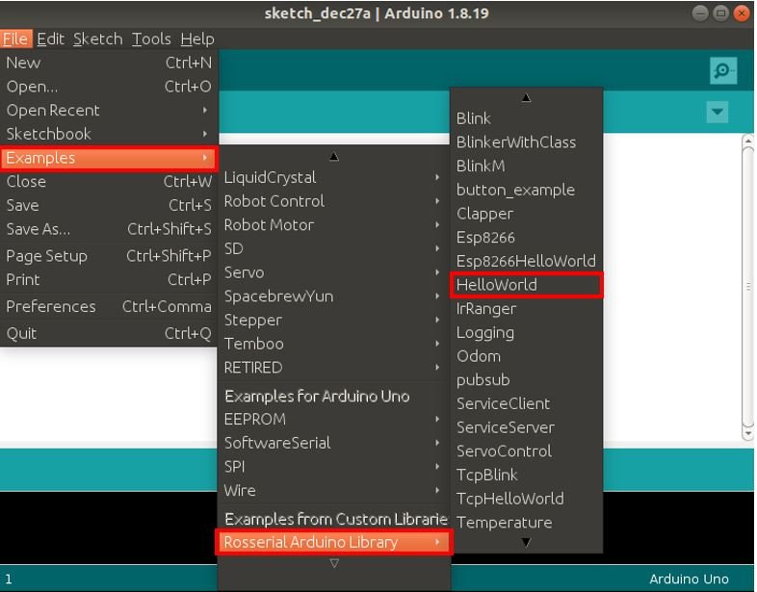Click the Rosserial list scroll-down arrow

tap(526, 542)
